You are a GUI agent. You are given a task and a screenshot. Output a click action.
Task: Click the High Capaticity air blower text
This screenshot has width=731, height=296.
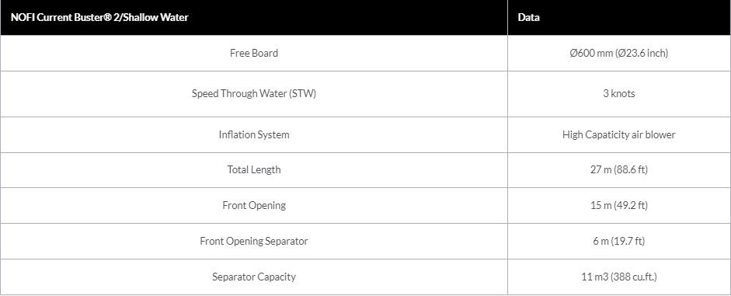(x=618, y=134)
